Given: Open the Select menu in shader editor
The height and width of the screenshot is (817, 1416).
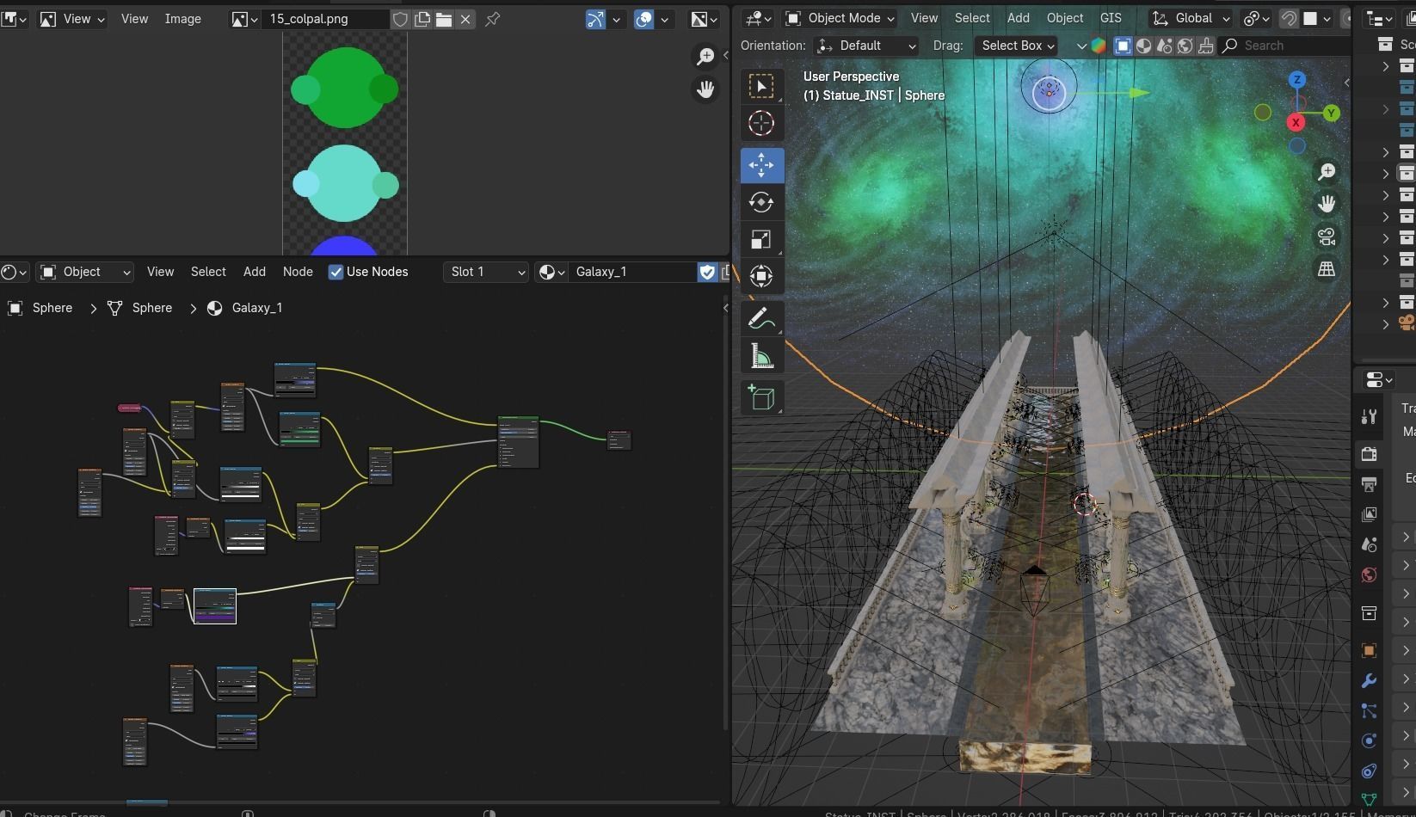Looking at the screenshot, I should [x=208, y=272].
